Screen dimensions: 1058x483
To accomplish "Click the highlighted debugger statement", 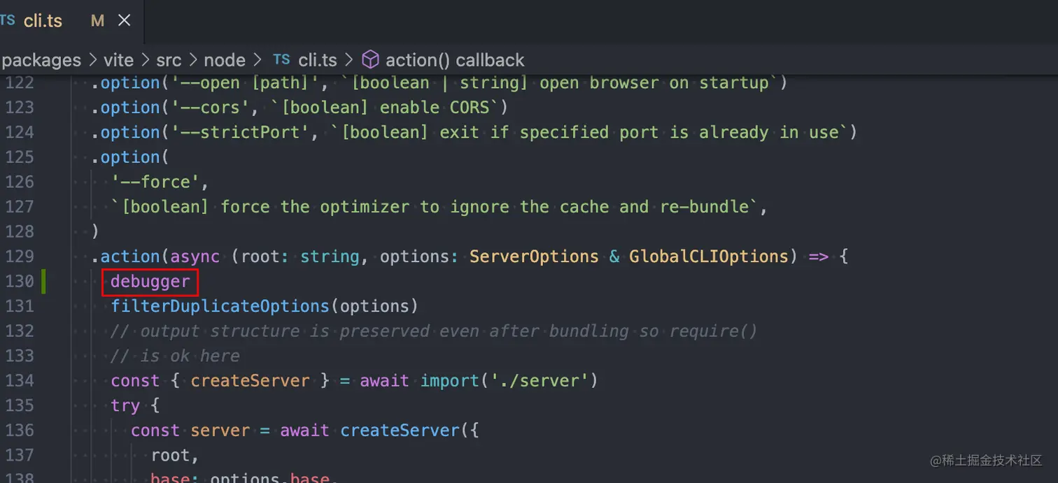I will pos(150,282).
